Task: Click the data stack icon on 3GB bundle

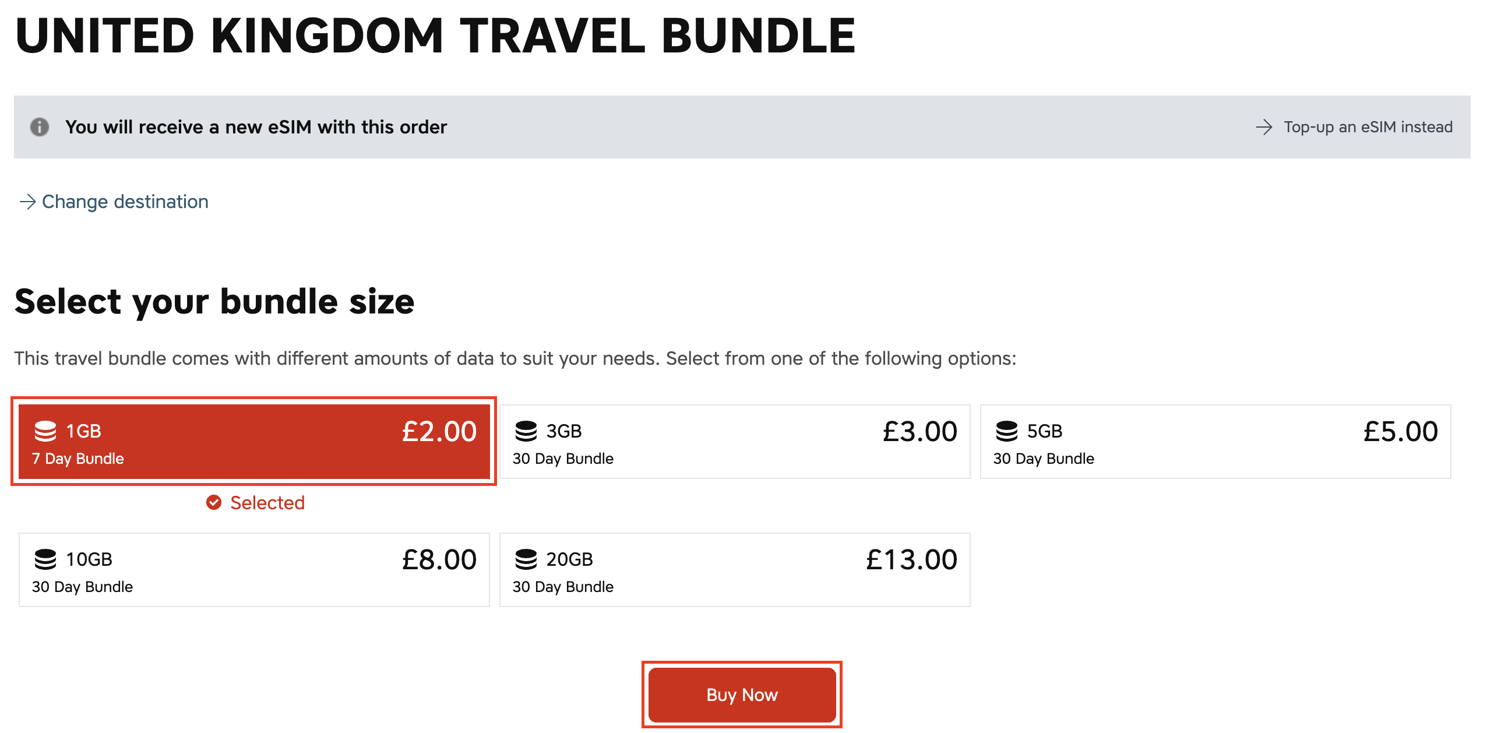Action: coord(526,431)
